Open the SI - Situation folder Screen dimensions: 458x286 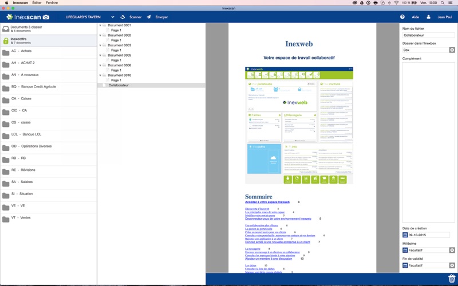49,196
